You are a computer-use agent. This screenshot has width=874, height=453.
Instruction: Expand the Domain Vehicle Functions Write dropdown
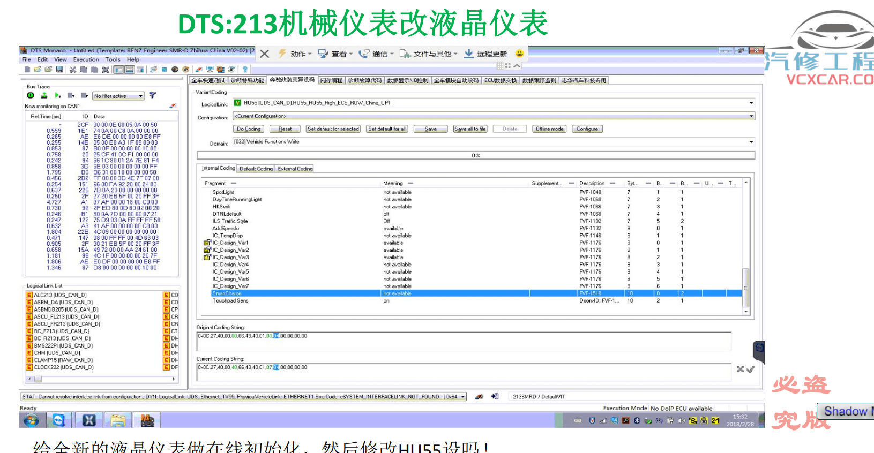pos(751,142)
